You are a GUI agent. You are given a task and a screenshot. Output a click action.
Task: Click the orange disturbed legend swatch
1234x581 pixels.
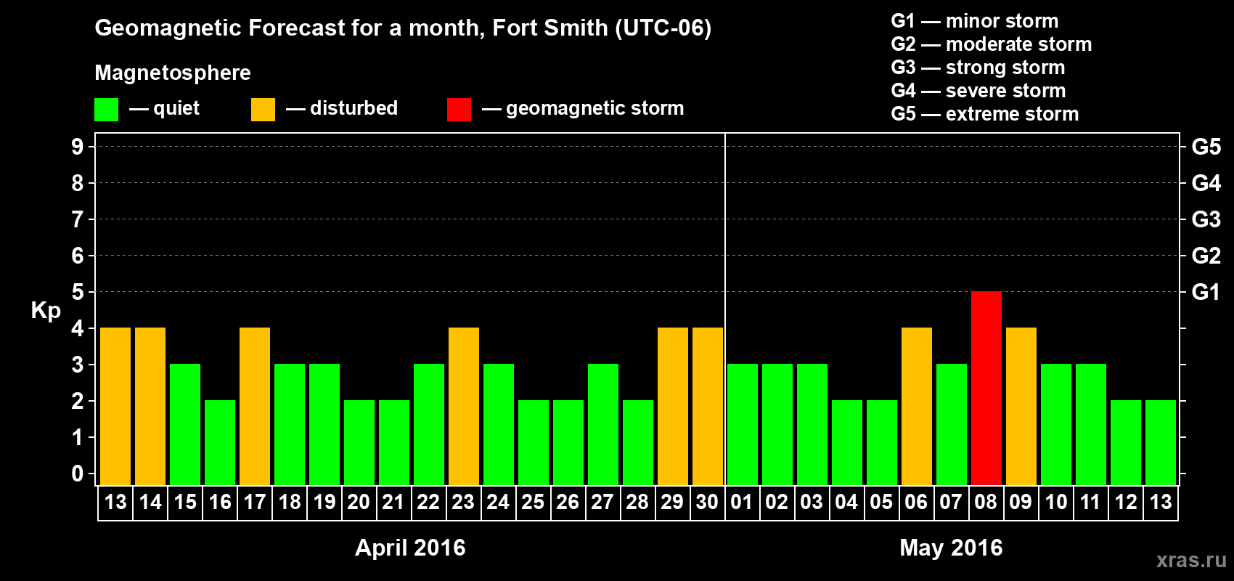click(x=263, y=110)
